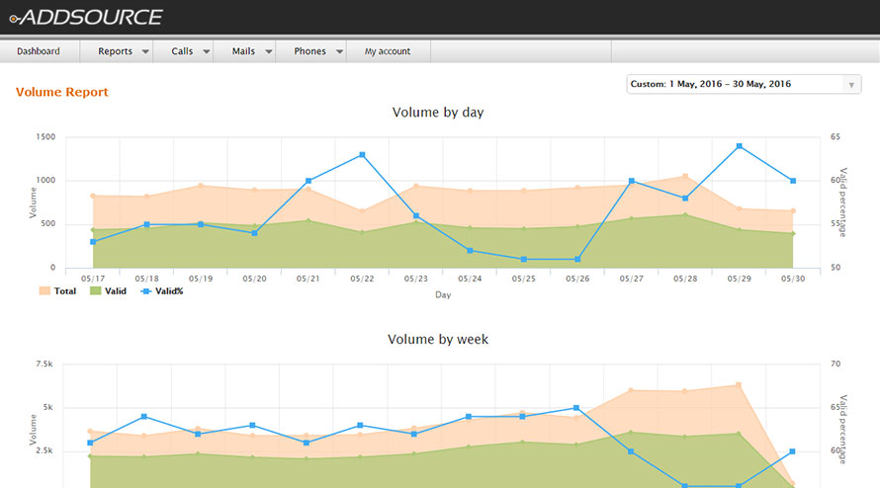The width and height of the screenshot is (880, 488).
Task: Click the 1500 volume axis label
Action: pos(45,137)
